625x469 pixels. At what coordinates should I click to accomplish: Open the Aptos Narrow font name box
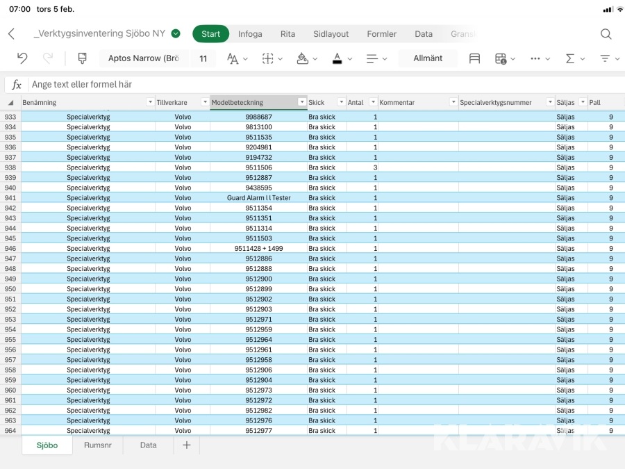click(144, 58)
